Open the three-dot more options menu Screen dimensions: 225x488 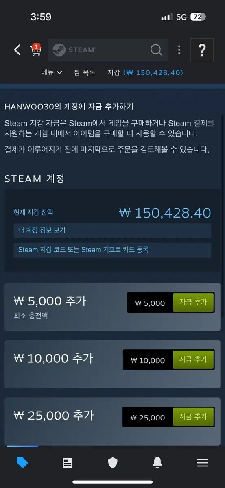point(179,50)
